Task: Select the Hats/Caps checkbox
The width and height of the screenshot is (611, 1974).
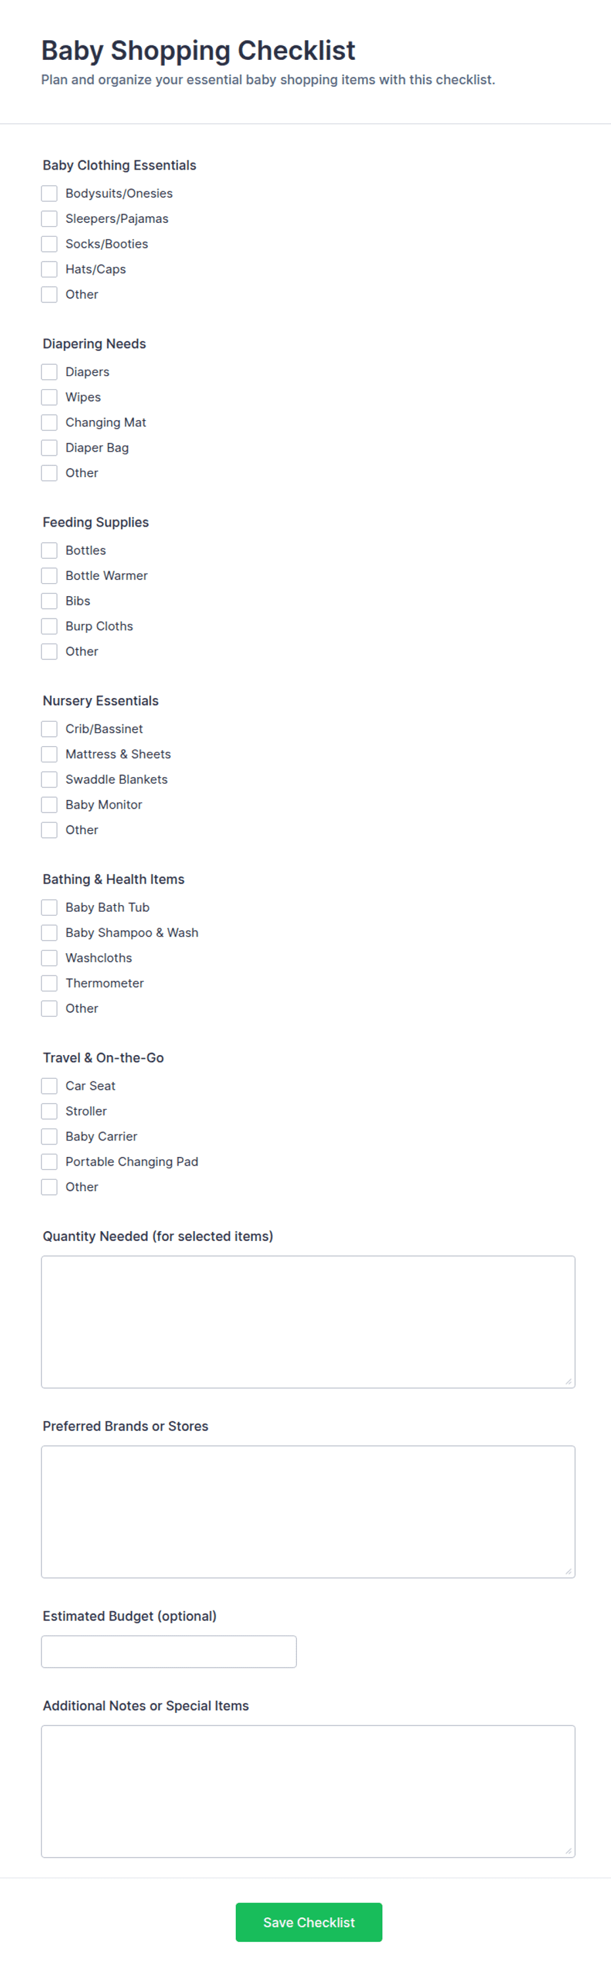Action: pos(49,269)
